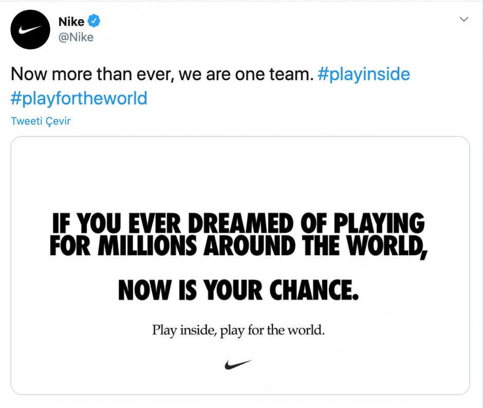
Task: Click the "Play inside," serif text
Action: [x=184, y=329]
